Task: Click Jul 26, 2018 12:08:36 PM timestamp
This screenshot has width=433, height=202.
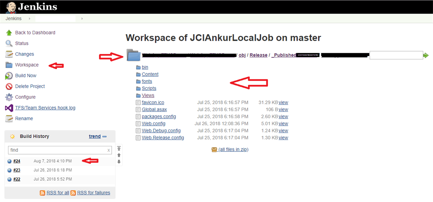Action: (x=221, y=124)
